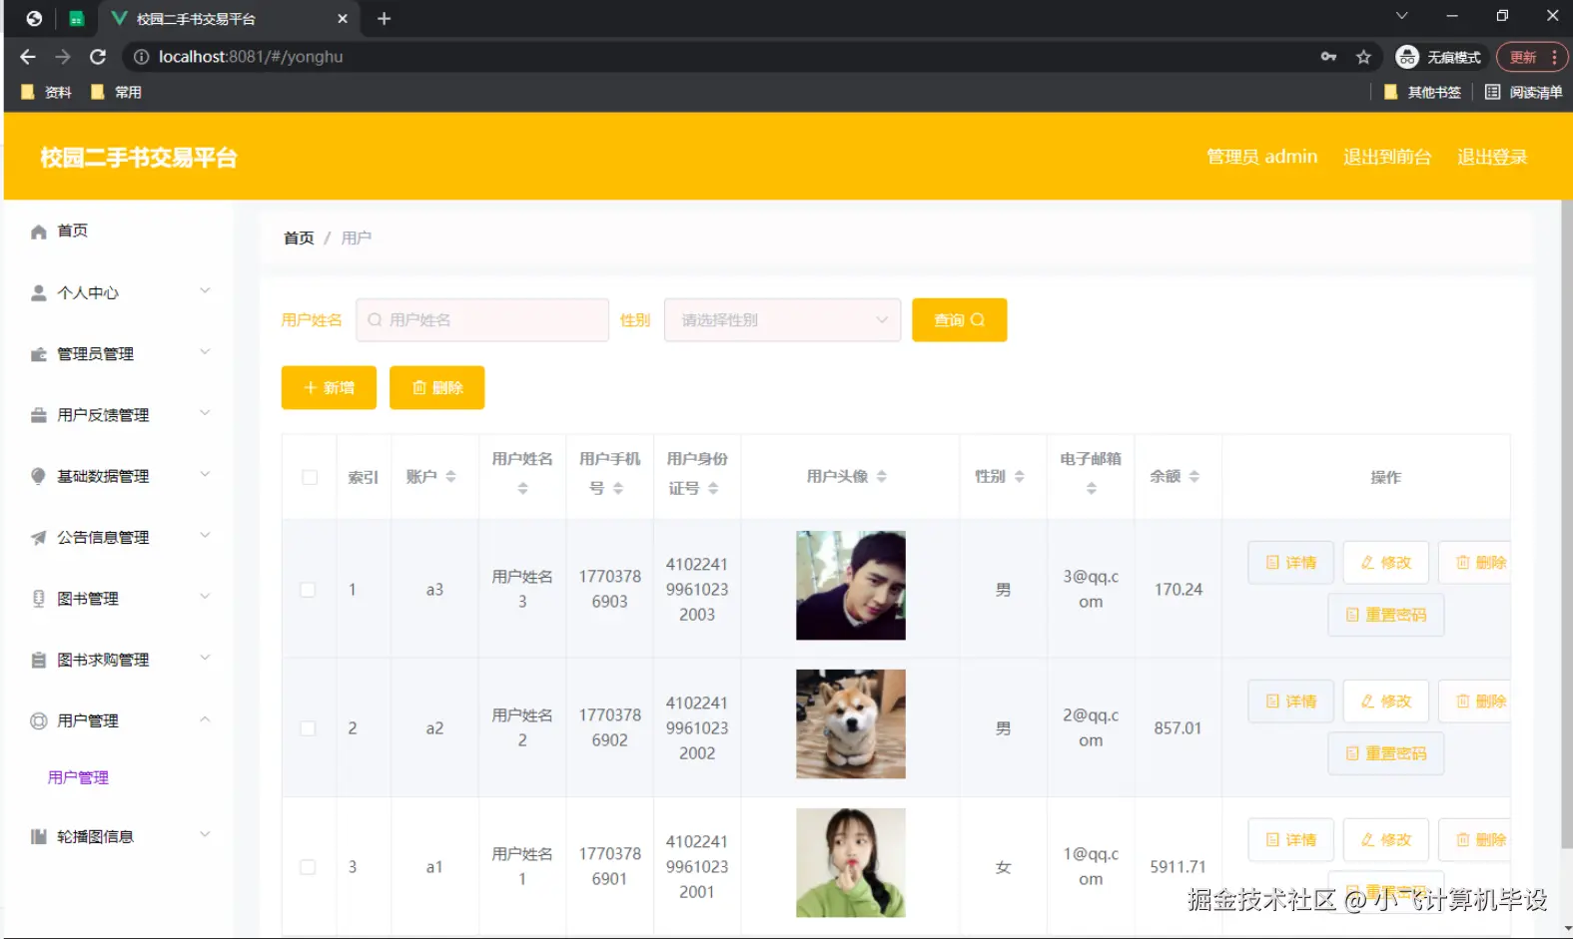Viewport: 1573px width, 939px height.
Task: Toggle the select-all header checkbox
Action: point(310,477)
